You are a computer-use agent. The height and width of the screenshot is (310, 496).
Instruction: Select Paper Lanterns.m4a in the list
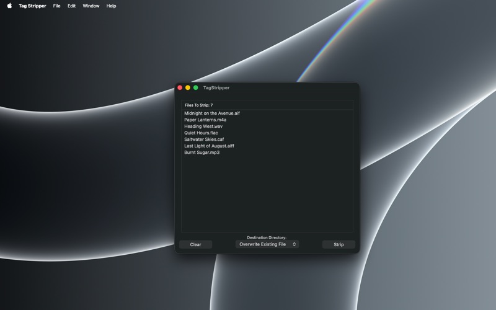click(x=267, y=120)
